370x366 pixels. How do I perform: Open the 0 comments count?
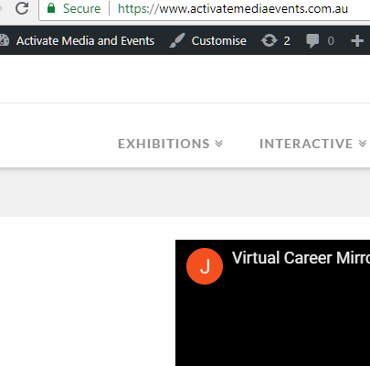(331, 41)
